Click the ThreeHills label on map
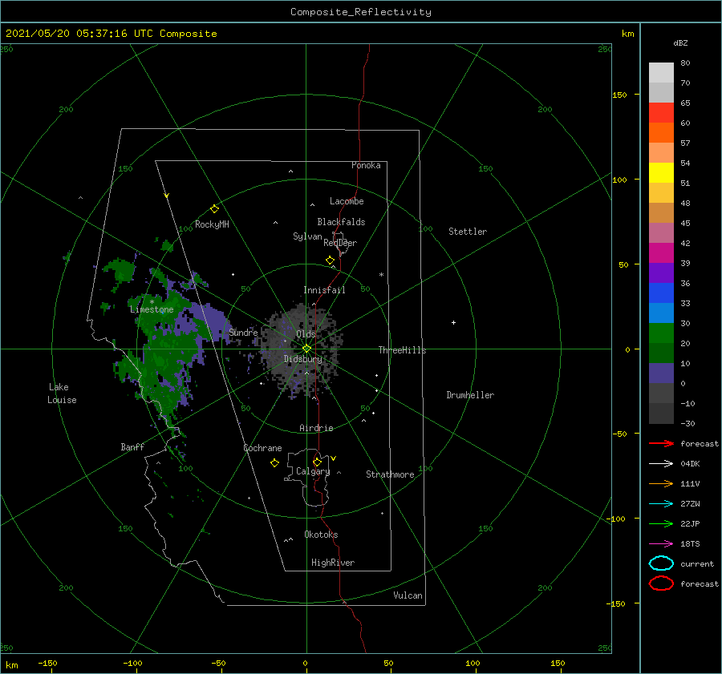 (402, 350)
